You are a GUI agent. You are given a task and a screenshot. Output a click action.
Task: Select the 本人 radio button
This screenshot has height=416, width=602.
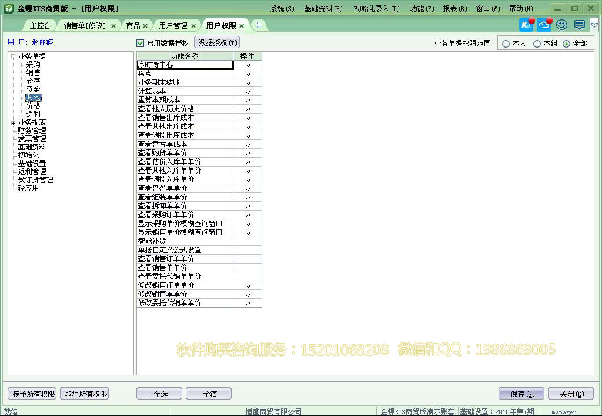pyautogui.click(x=506, y=44)
